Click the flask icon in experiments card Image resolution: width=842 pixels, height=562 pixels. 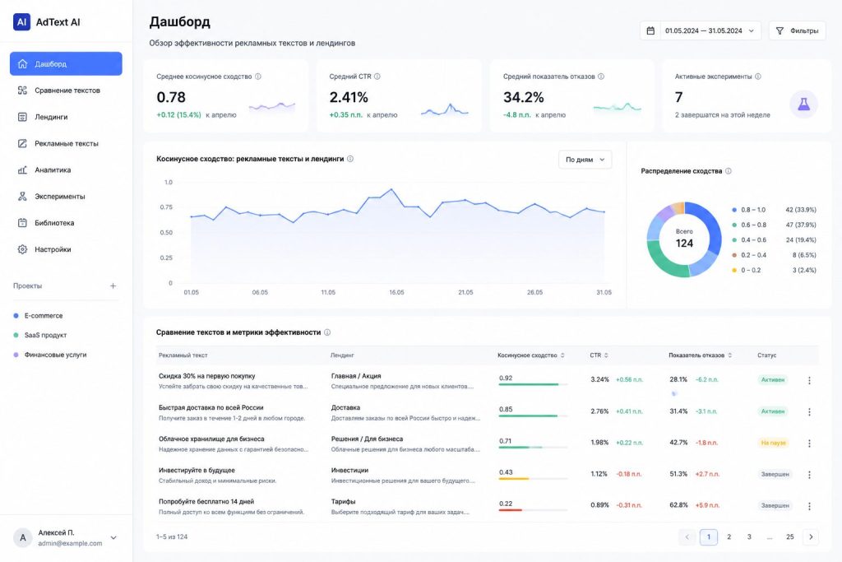[803, 104]
